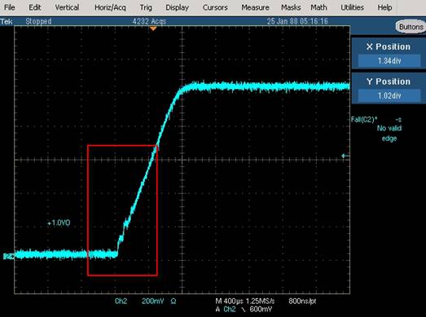Viewport: 426px width, 317px height.
Task: Click the trigger level arrow at right edge
Action: tap(345, 156)
